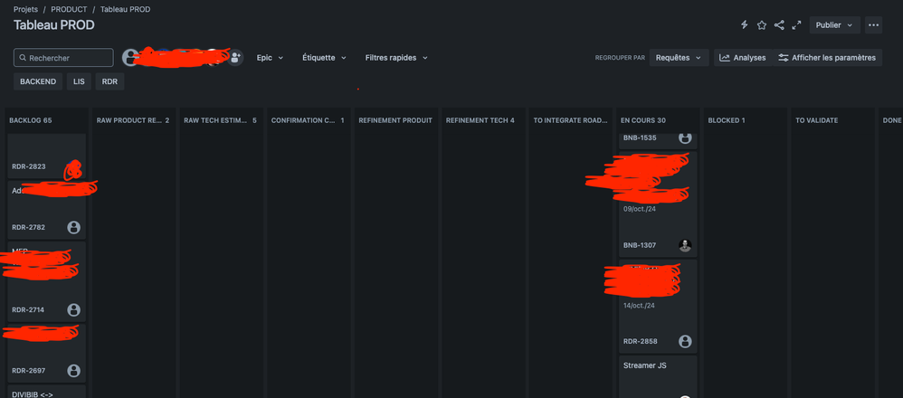This screenshot has width=903, height=398.
Task: Click assignee photo on card BNB-1307
Action: [685, 245]
